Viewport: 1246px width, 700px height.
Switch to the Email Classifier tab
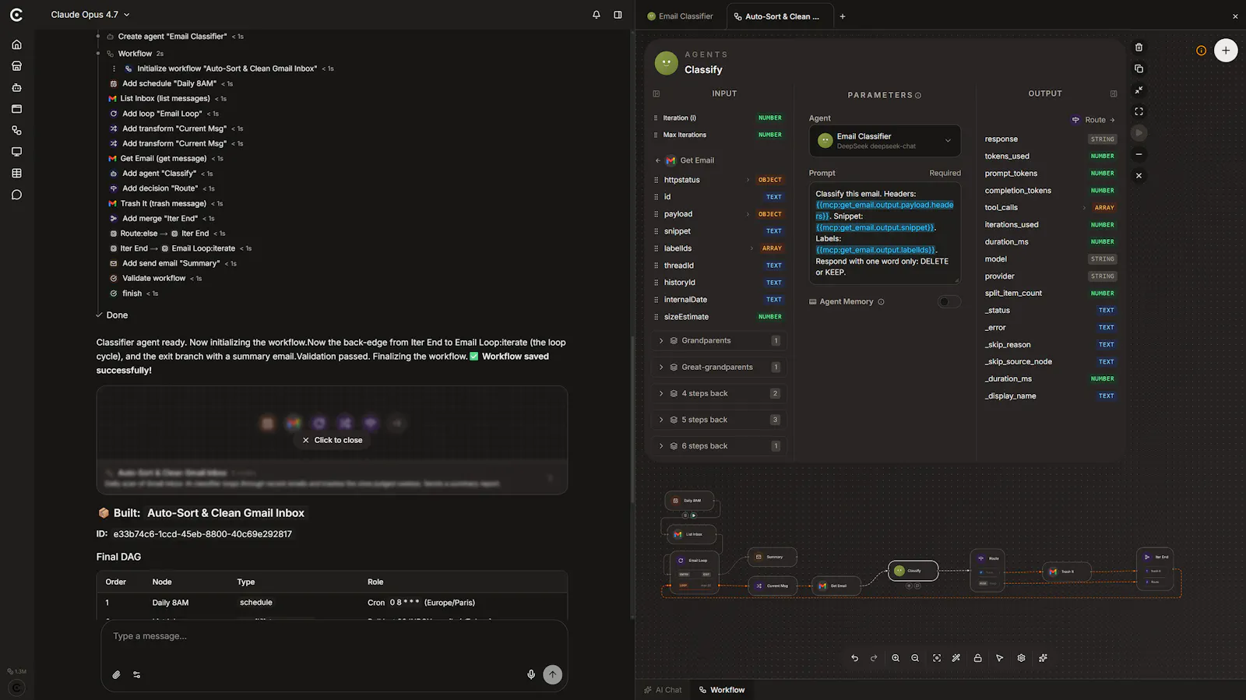[680, 16]
